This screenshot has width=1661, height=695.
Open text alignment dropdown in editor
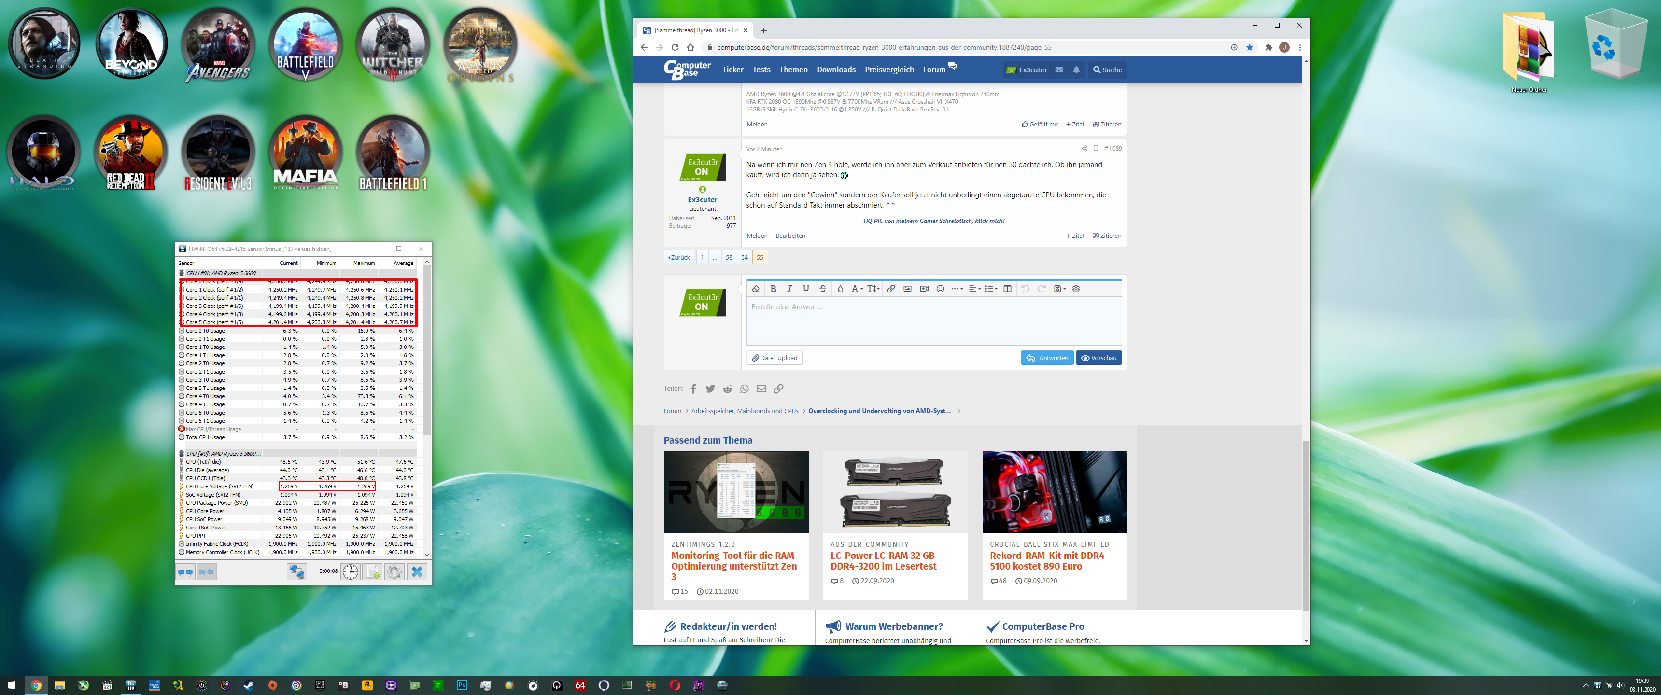(x=974, y=289)
